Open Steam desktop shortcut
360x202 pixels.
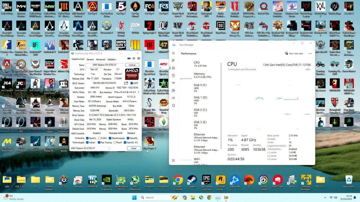[192, 182]
